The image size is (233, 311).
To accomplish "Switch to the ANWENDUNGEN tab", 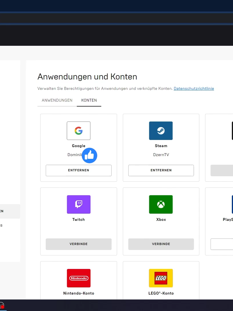I will point(57,100).
